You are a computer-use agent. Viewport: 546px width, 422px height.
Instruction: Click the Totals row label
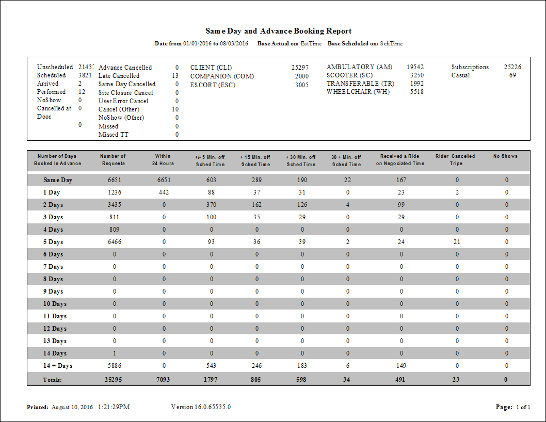(x=53, y=380)
